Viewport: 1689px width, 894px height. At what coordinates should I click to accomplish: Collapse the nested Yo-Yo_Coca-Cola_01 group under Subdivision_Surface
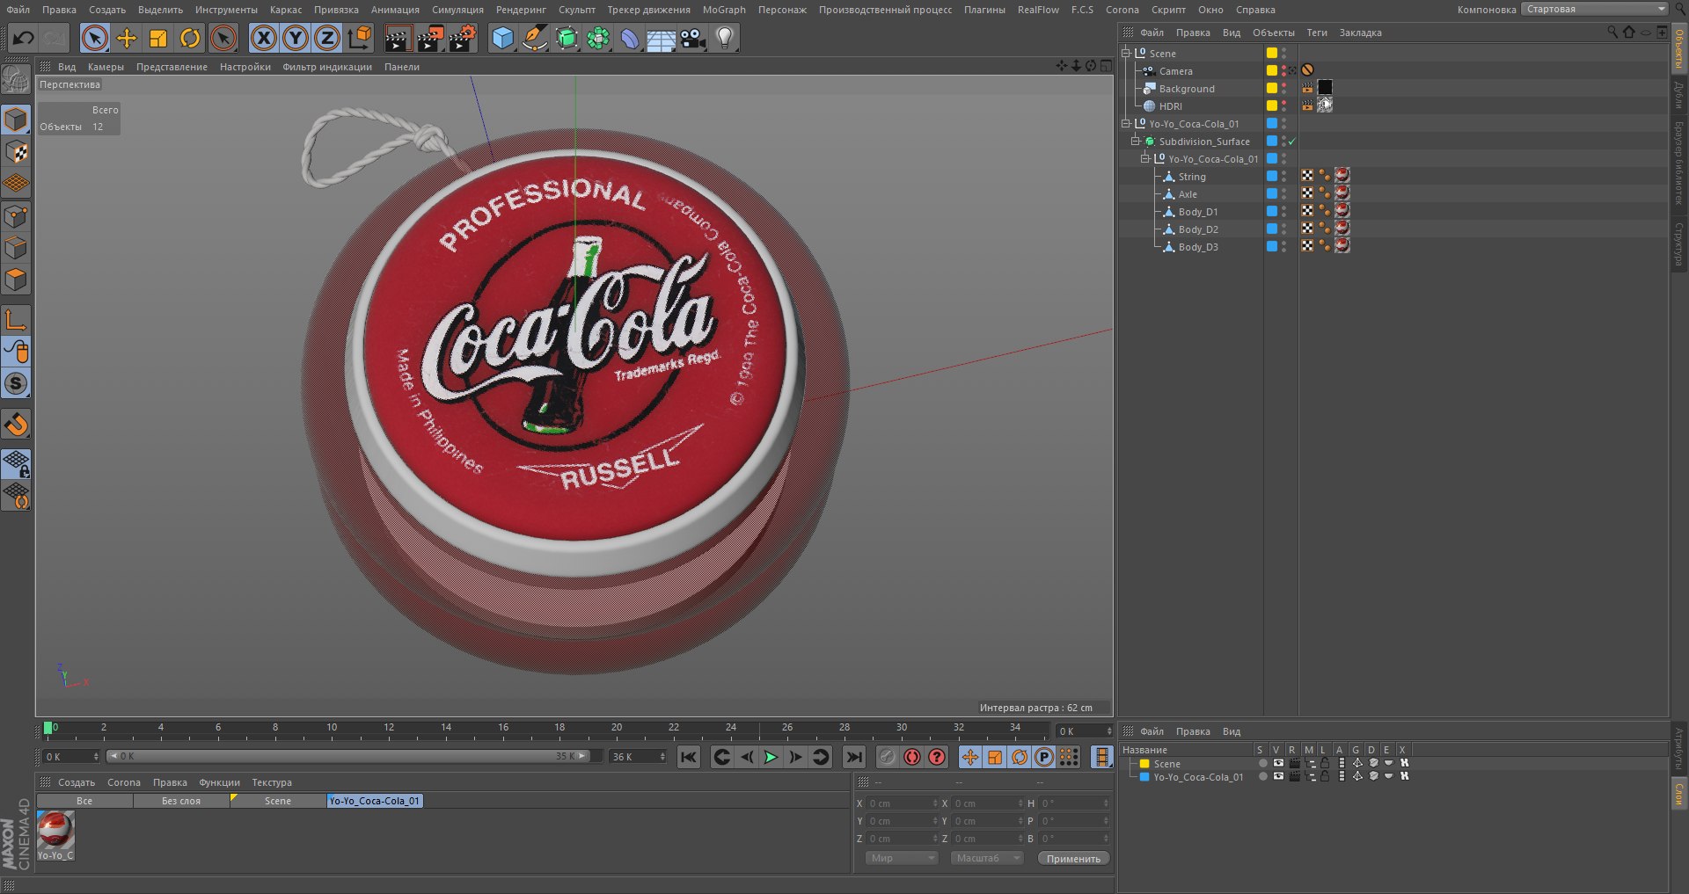1144,158
